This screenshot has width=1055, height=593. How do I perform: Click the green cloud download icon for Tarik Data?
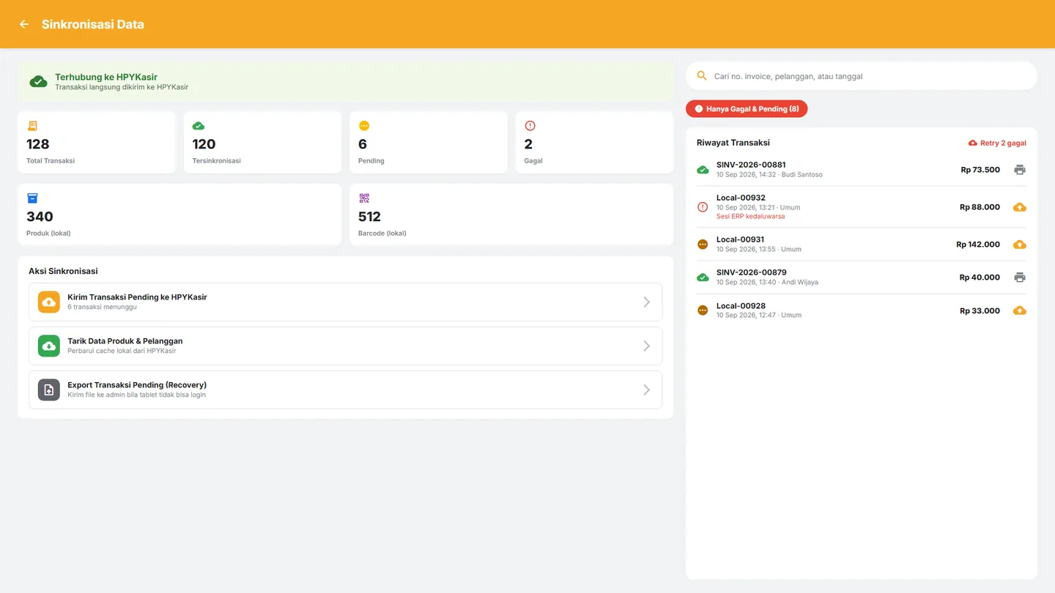click(49, 346)
